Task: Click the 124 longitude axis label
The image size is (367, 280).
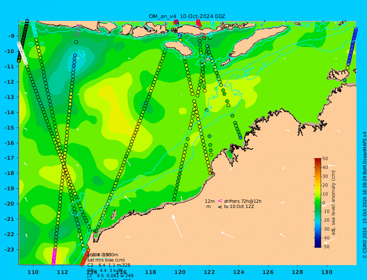Action: pyautogui.click(x=239, y=272)
